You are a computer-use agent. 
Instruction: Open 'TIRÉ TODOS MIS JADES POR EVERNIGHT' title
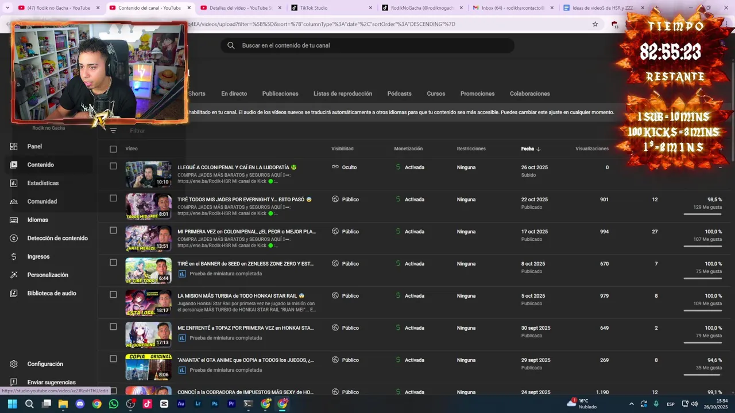(x=244, y=200)
